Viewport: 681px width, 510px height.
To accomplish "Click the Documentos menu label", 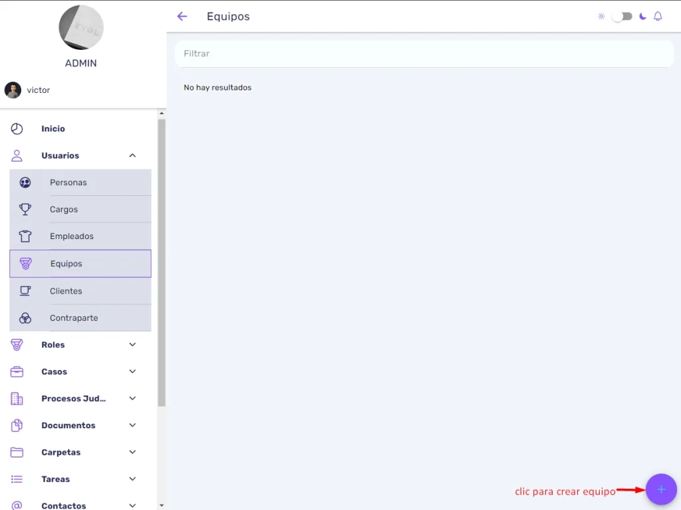I will point(68,426).
